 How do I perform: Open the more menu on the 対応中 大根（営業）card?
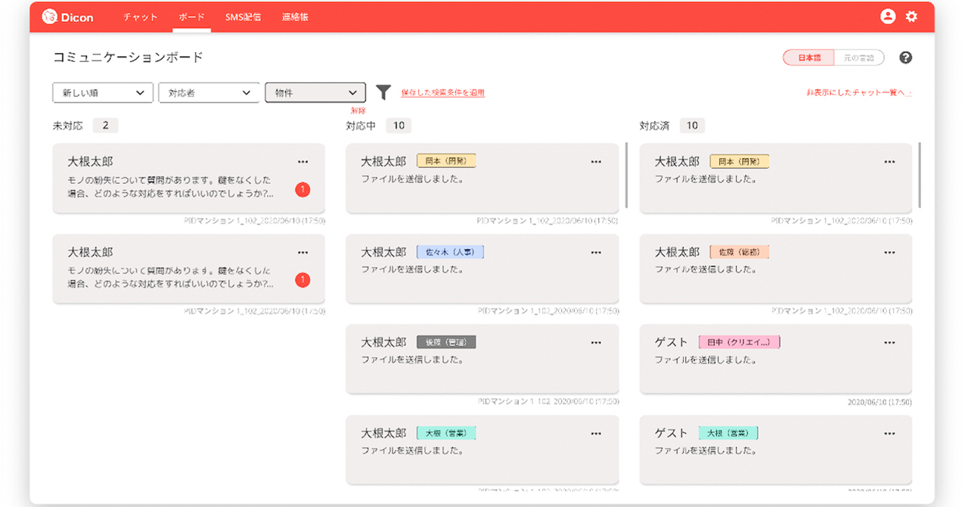596,434
